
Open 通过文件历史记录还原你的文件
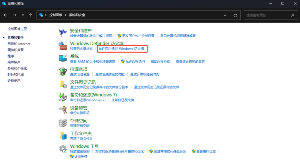tap(156, 87)
